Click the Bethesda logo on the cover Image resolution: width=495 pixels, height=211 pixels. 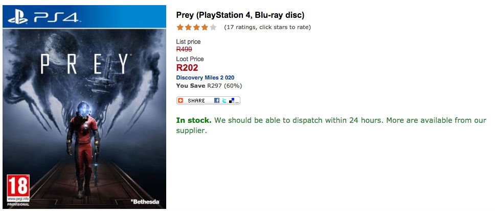(146, 202)
